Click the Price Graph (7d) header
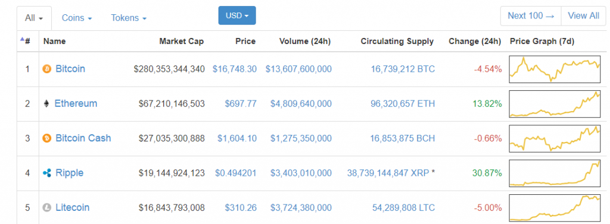This screenshot has width=610, height=224. click(x=542, y=41)
